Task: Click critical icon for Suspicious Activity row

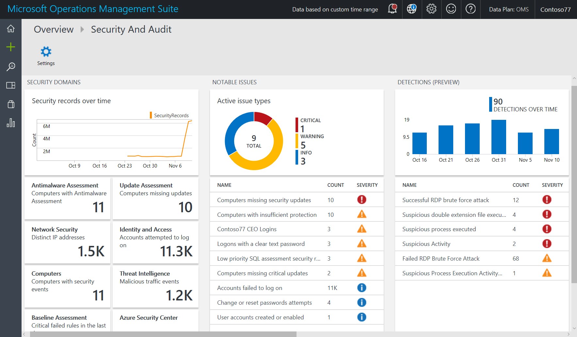Action: coord(547,244)
